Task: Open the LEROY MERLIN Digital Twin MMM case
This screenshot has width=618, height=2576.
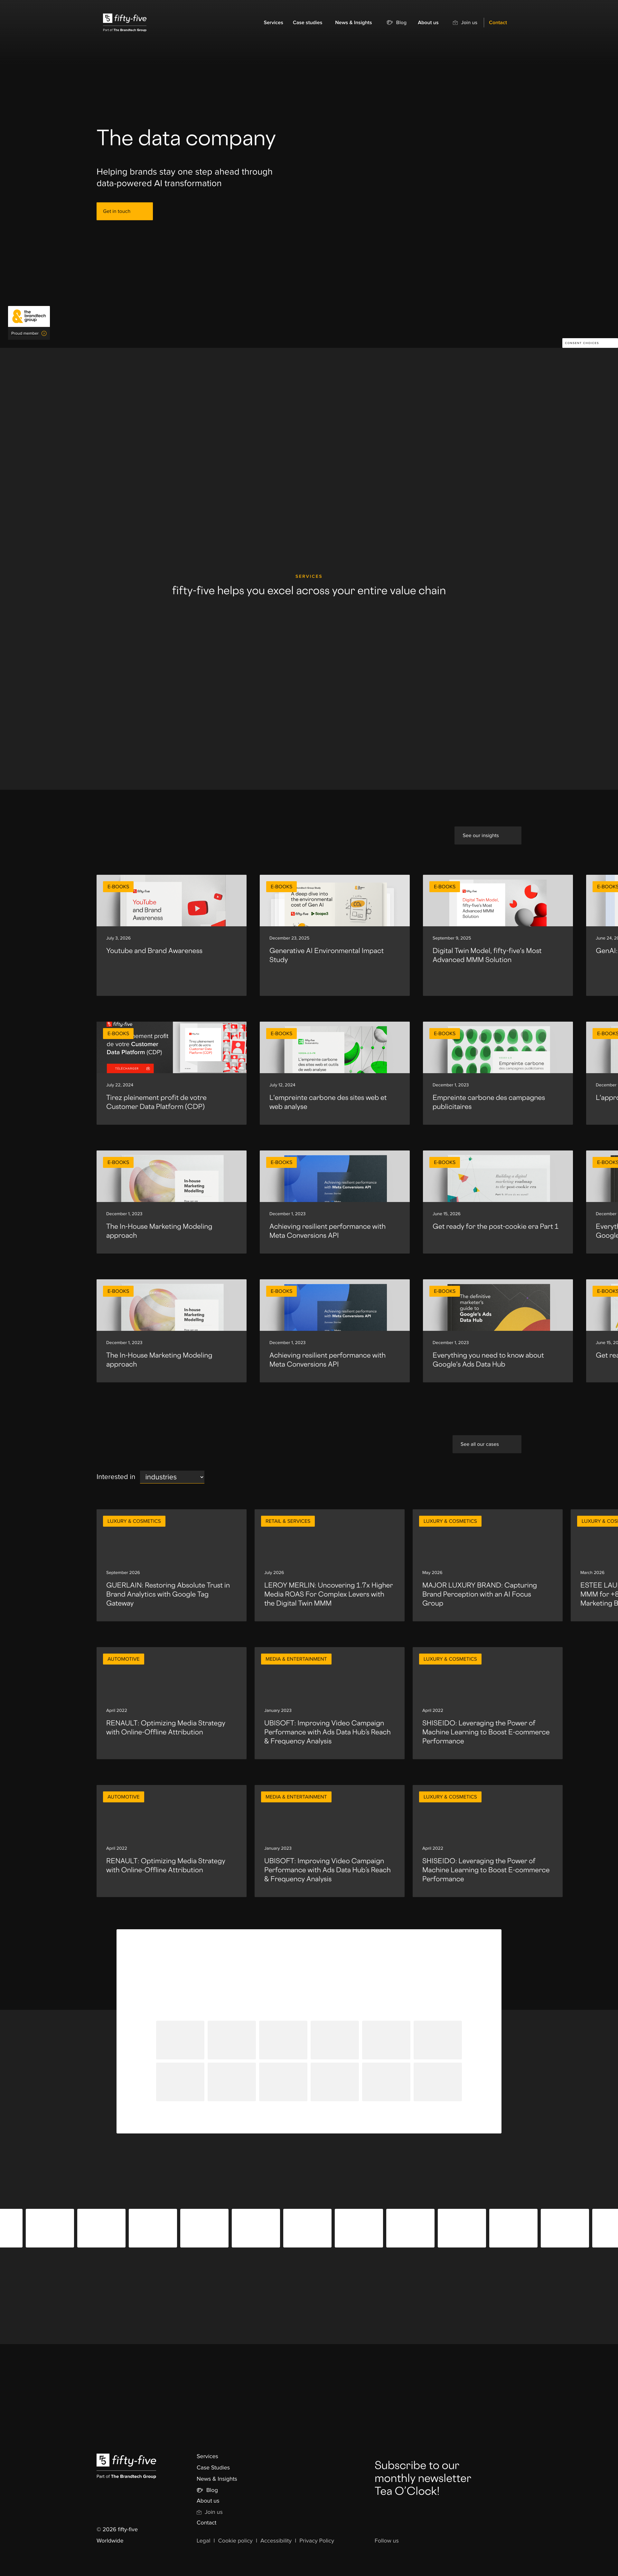Action: [x=329, y=1565]
